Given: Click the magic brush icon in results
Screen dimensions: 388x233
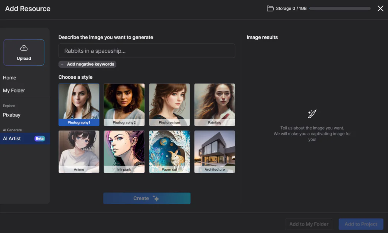Looking at the screenshot, I should [312, 114].
